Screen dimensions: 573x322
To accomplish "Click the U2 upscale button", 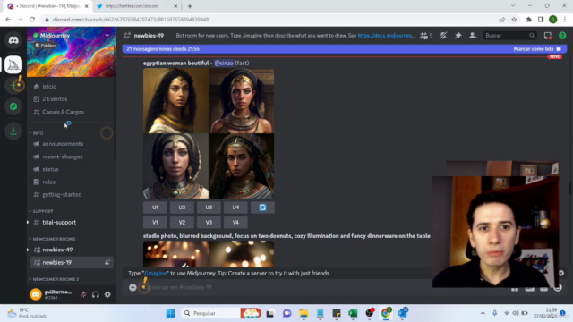I will pos(182,208).
